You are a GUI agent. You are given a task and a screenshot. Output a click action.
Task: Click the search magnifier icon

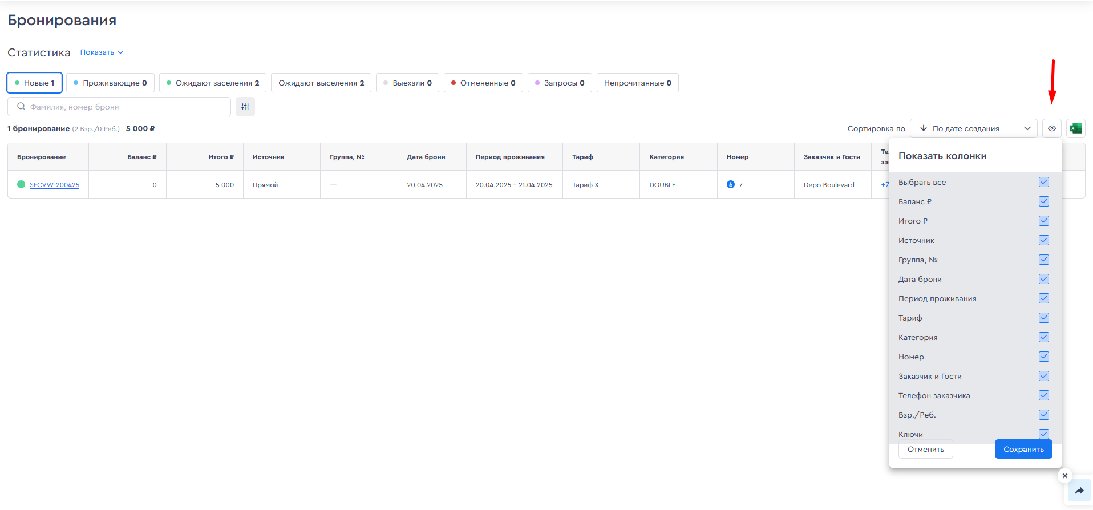[21, 107]
